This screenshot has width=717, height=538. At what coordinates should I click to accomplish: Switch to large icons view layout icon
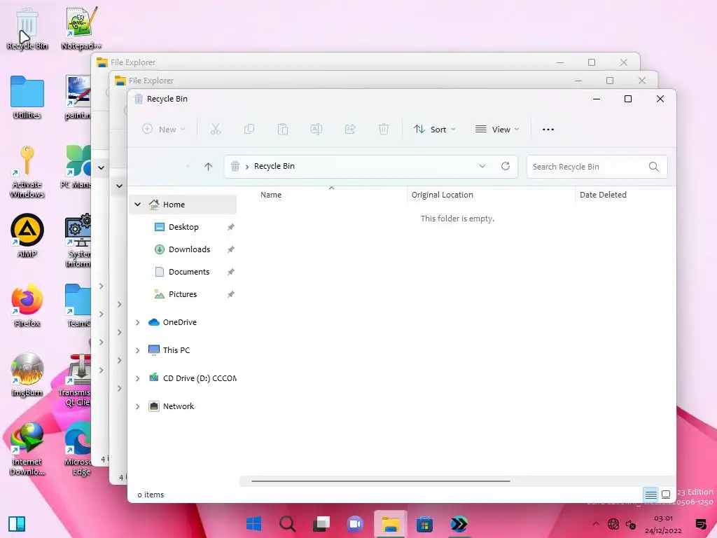point(666,495)
